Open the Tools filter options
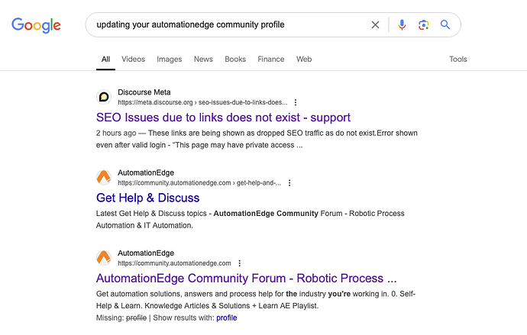 pyautogui.click(x=458, y=59)
